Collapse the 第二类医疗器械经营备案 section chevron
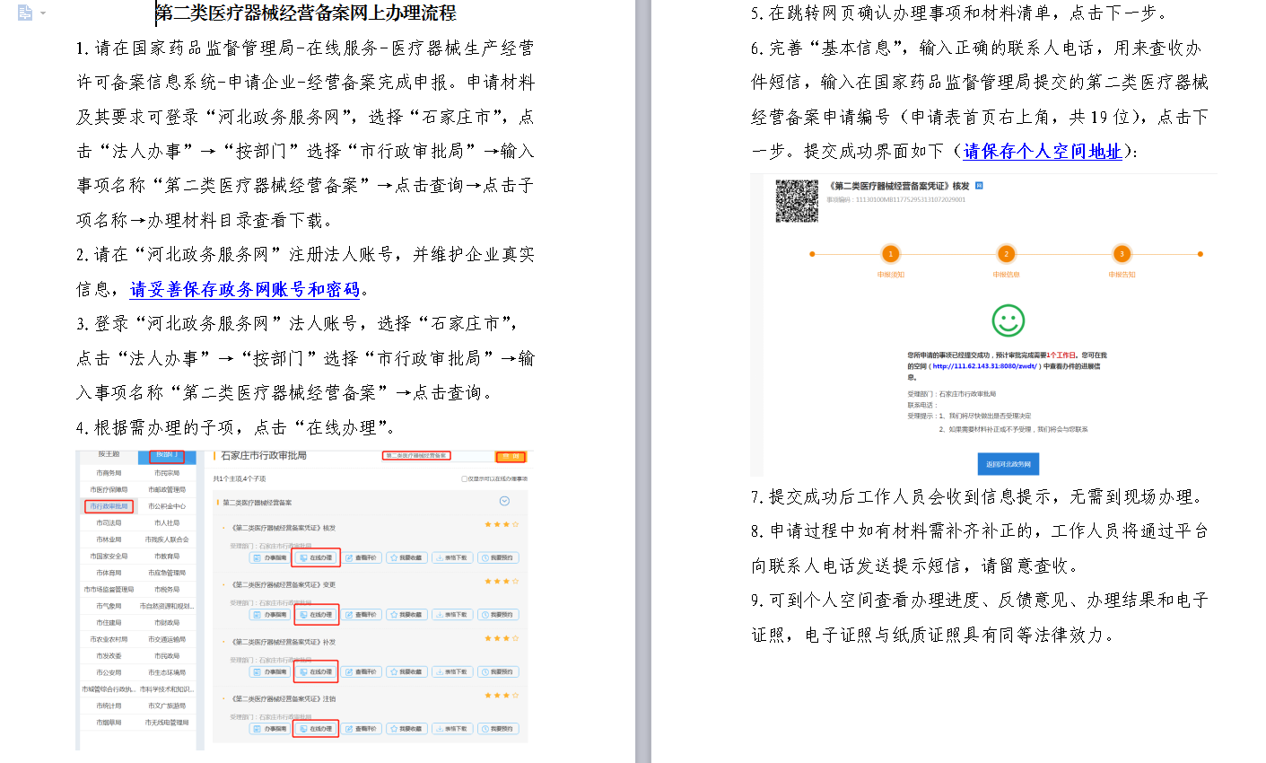Image resolution: width=1266 pixels, height=763 pixels. pyautogui.click(x=504, y=501)
